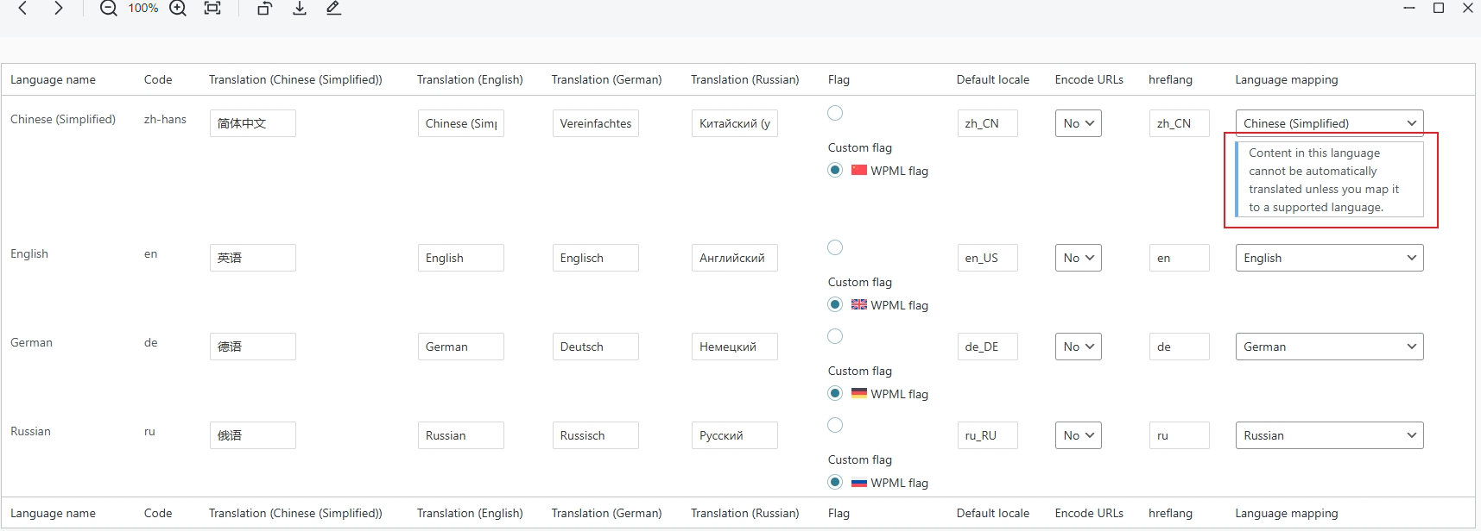Image resolution: width=1481 pixels, height=531 pixels.
Task: Click the zoom in magnifier icon
Action: coord(178,9)
